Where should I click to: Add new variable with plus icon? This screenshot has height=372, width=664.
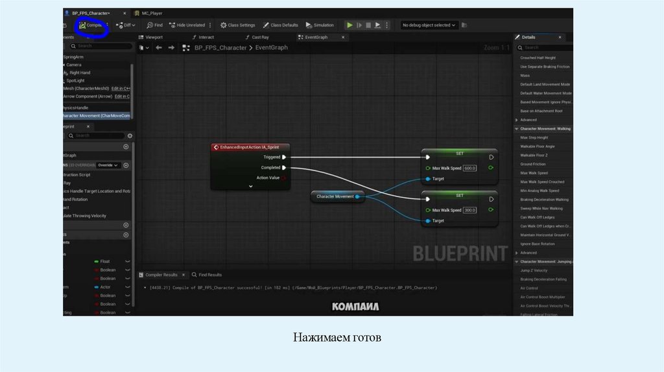[126, 235]
